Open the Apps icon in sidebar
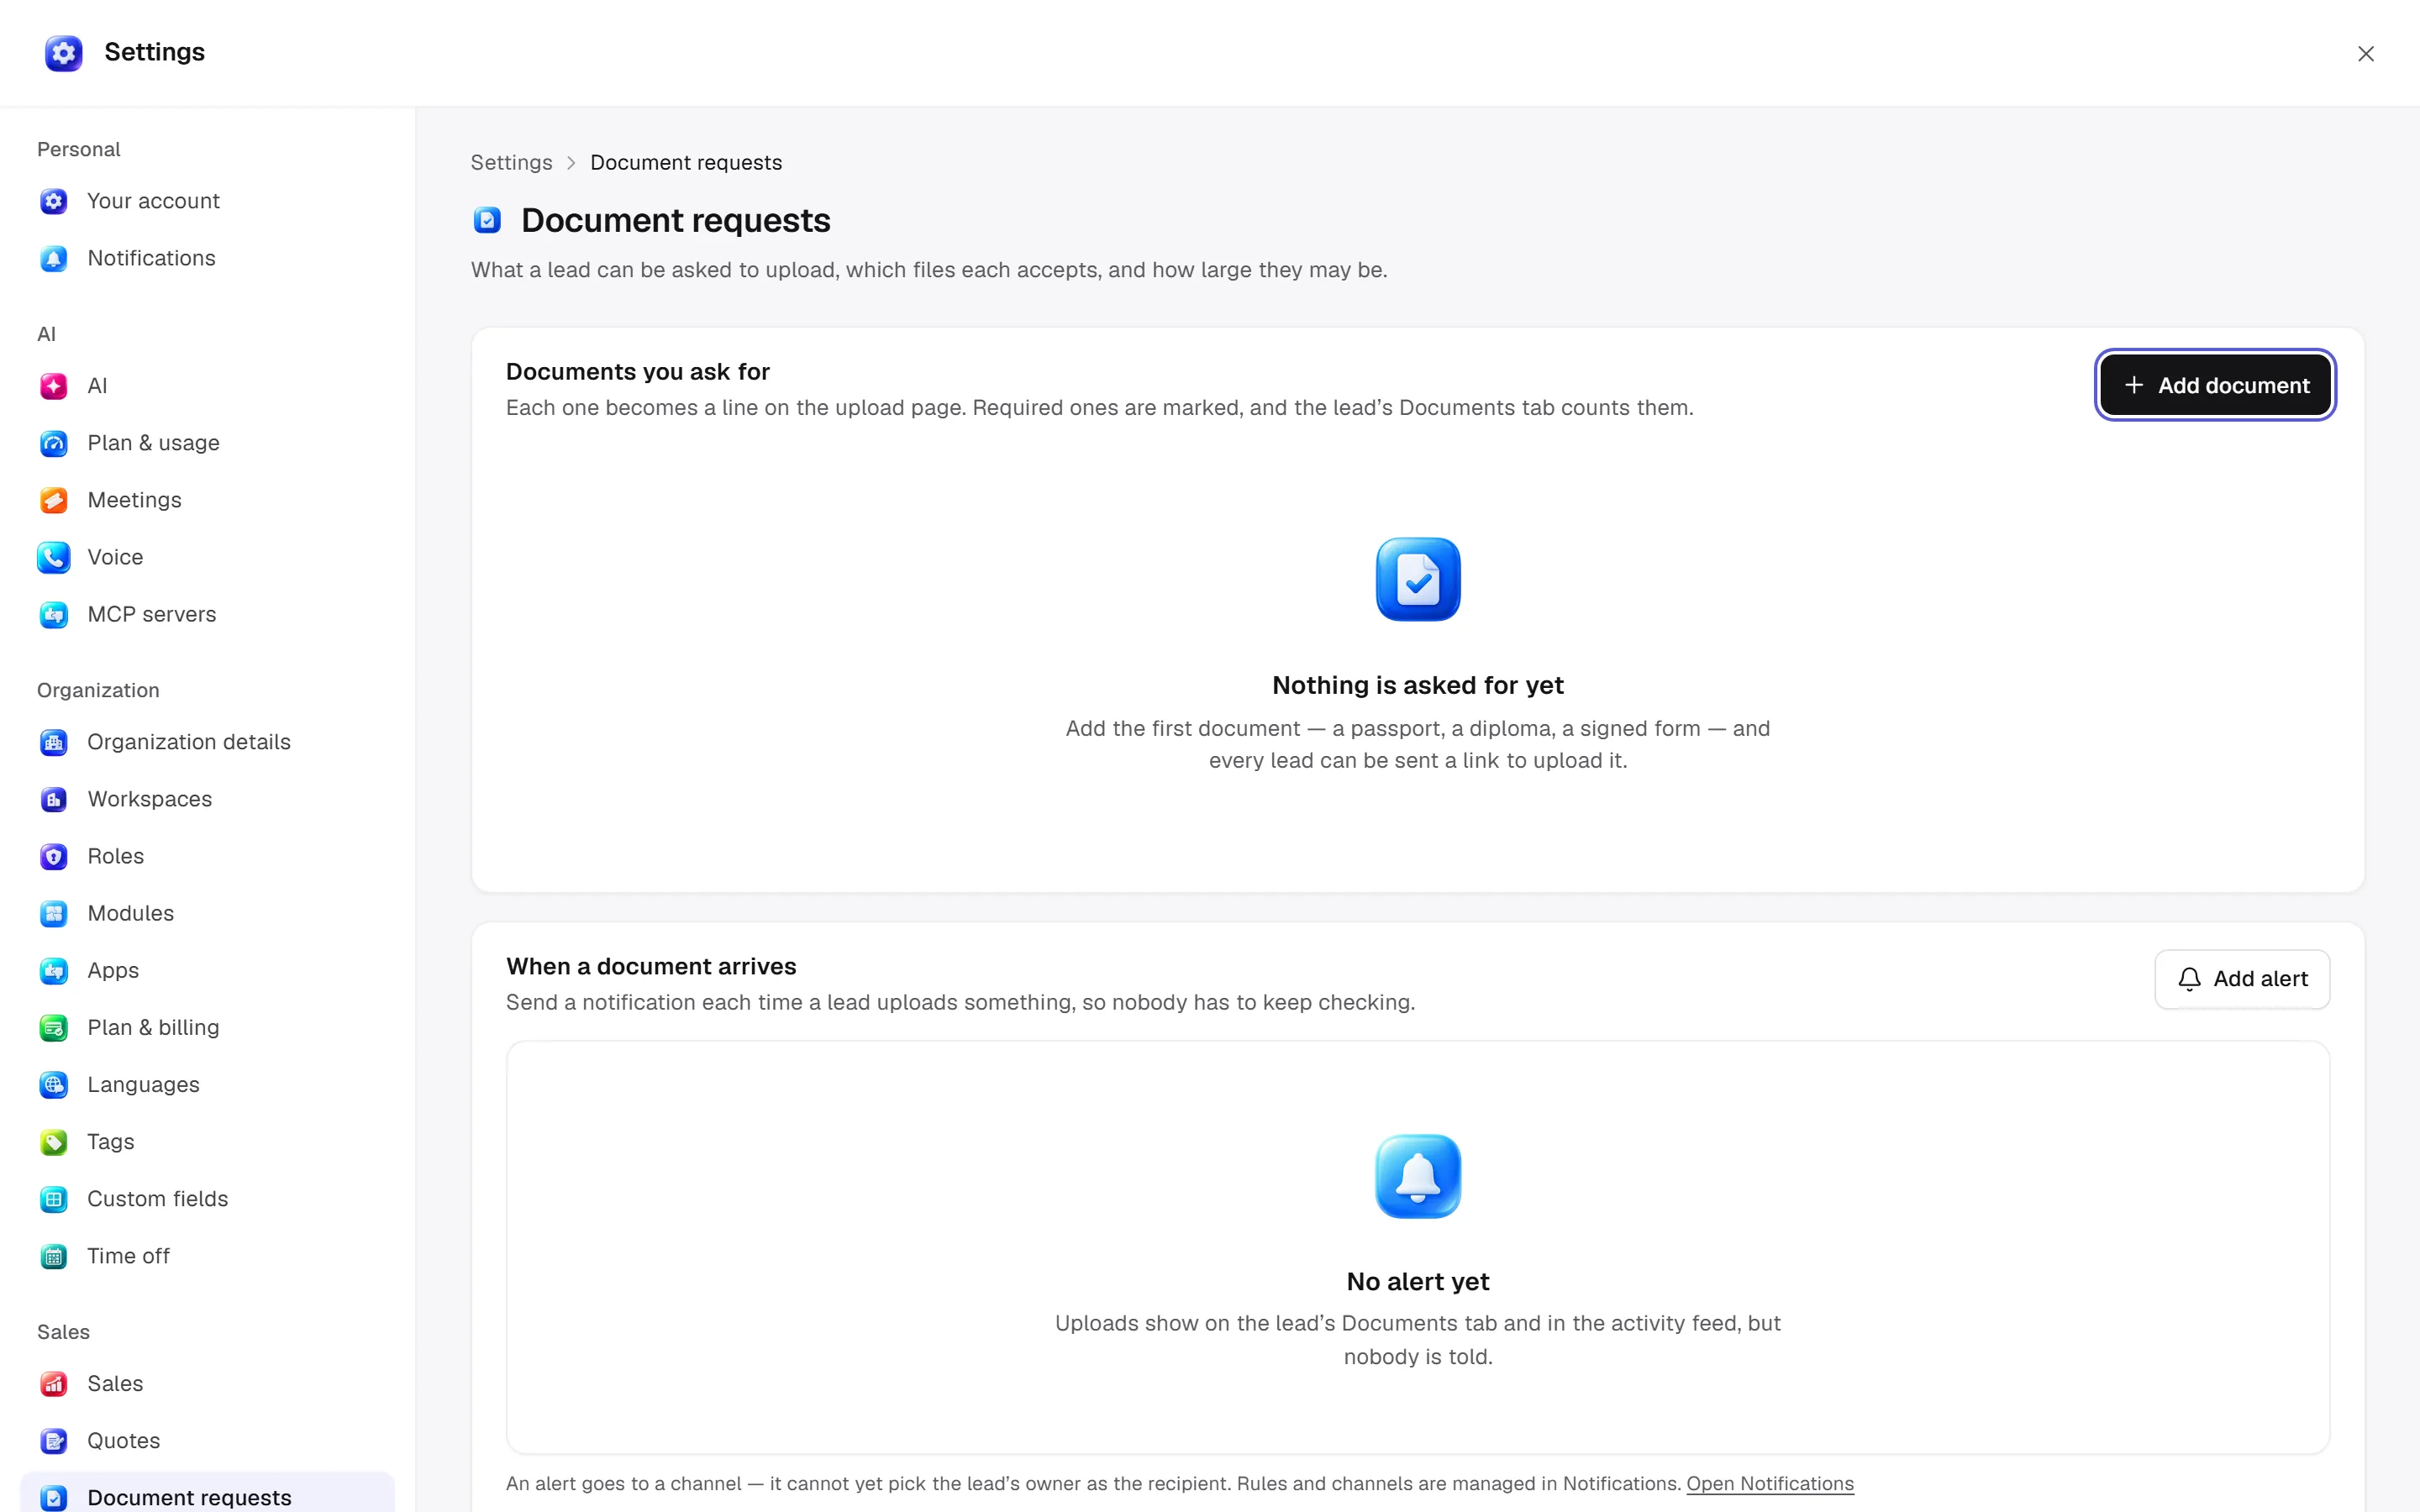2420x1512 pixels. click(x=54, y=970)
